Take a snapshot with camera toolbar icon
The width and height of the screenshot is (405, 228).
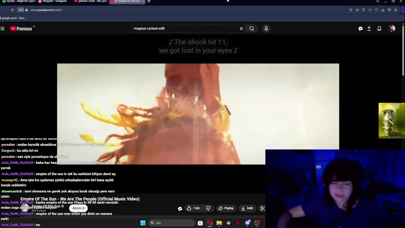click(x=357, y=10)
